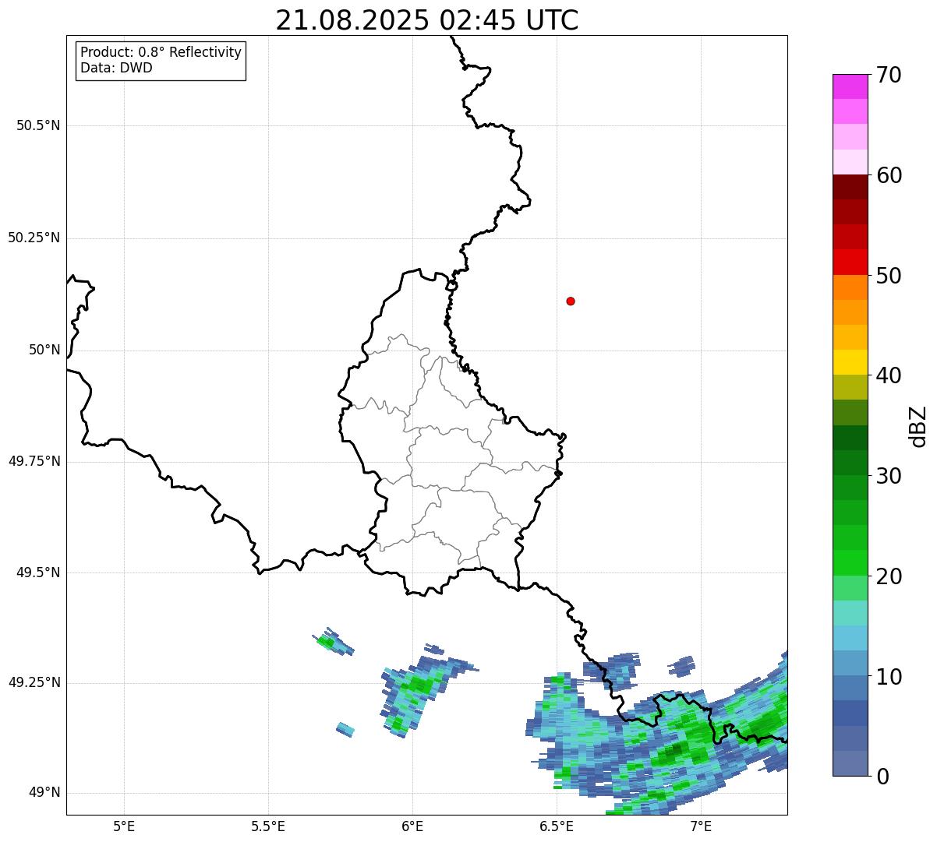The image size is (937, 842).
Task: Click the 6.5°E longitude label
Action: pyautogui.click(x=557, y=826)
